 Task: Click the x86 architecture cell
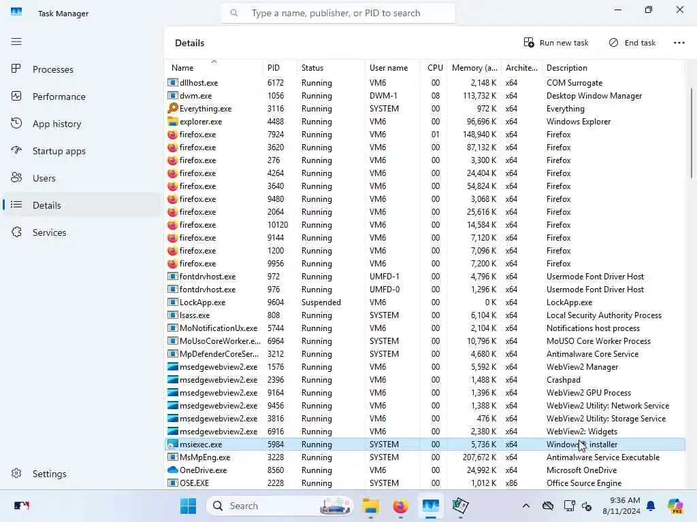click(x=511, y=483)
